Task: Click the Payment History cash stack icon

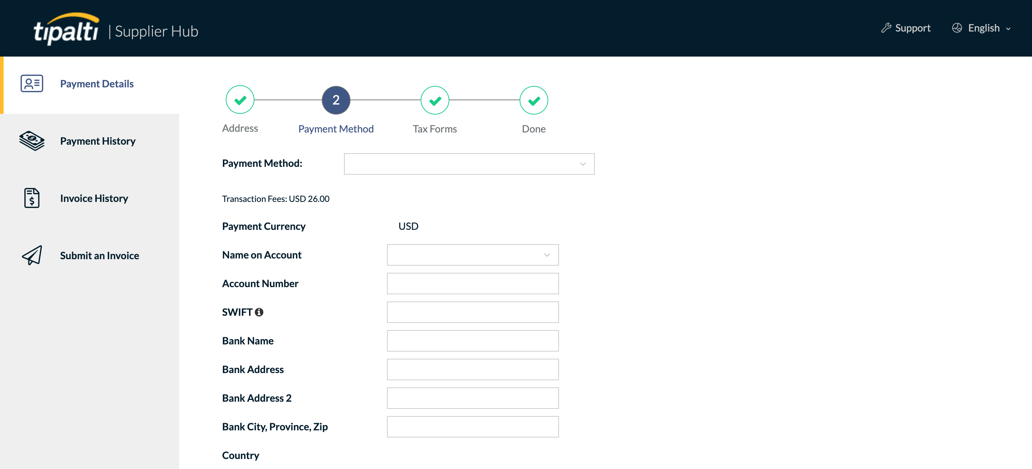Action: (x=32, y=141)
